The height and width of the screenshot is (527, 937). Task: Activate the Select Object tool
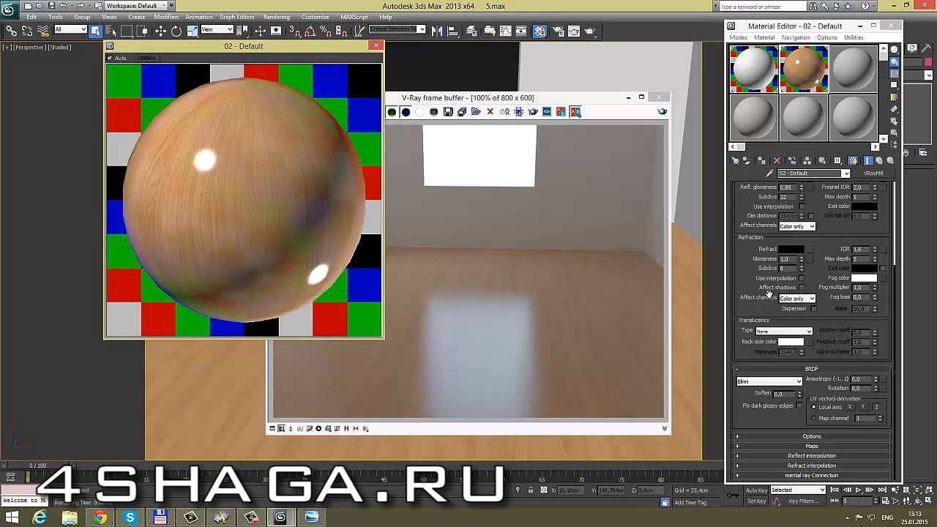pos(95,31)
